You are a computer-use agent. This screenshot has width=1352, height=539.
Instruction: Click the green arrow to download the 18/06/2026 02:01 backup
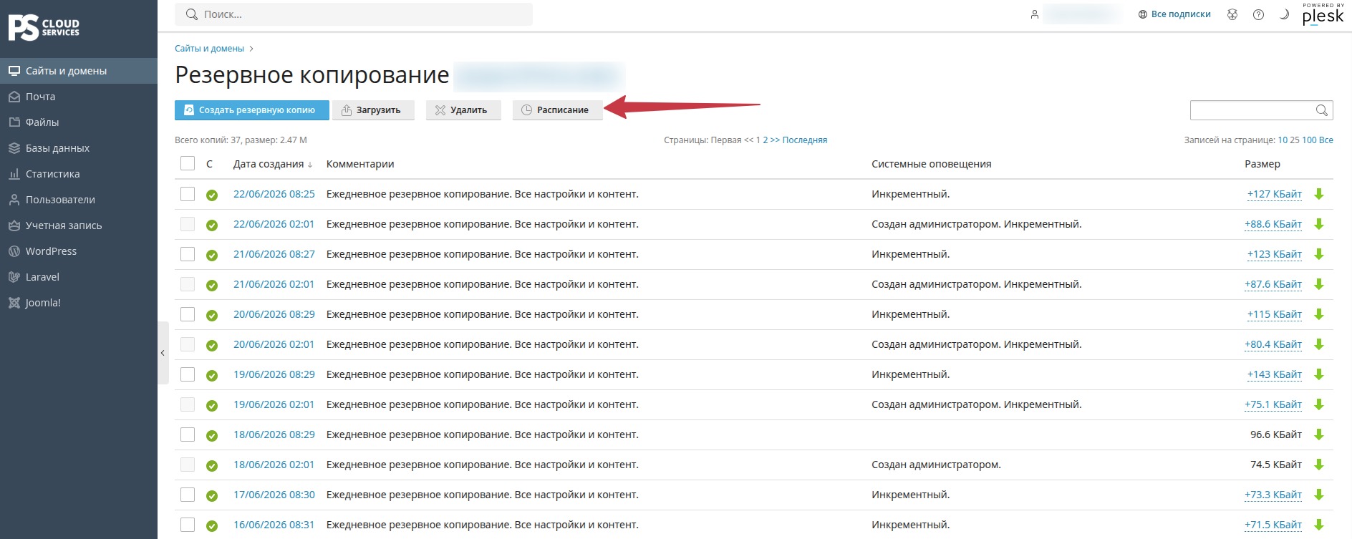[1319, 465]
